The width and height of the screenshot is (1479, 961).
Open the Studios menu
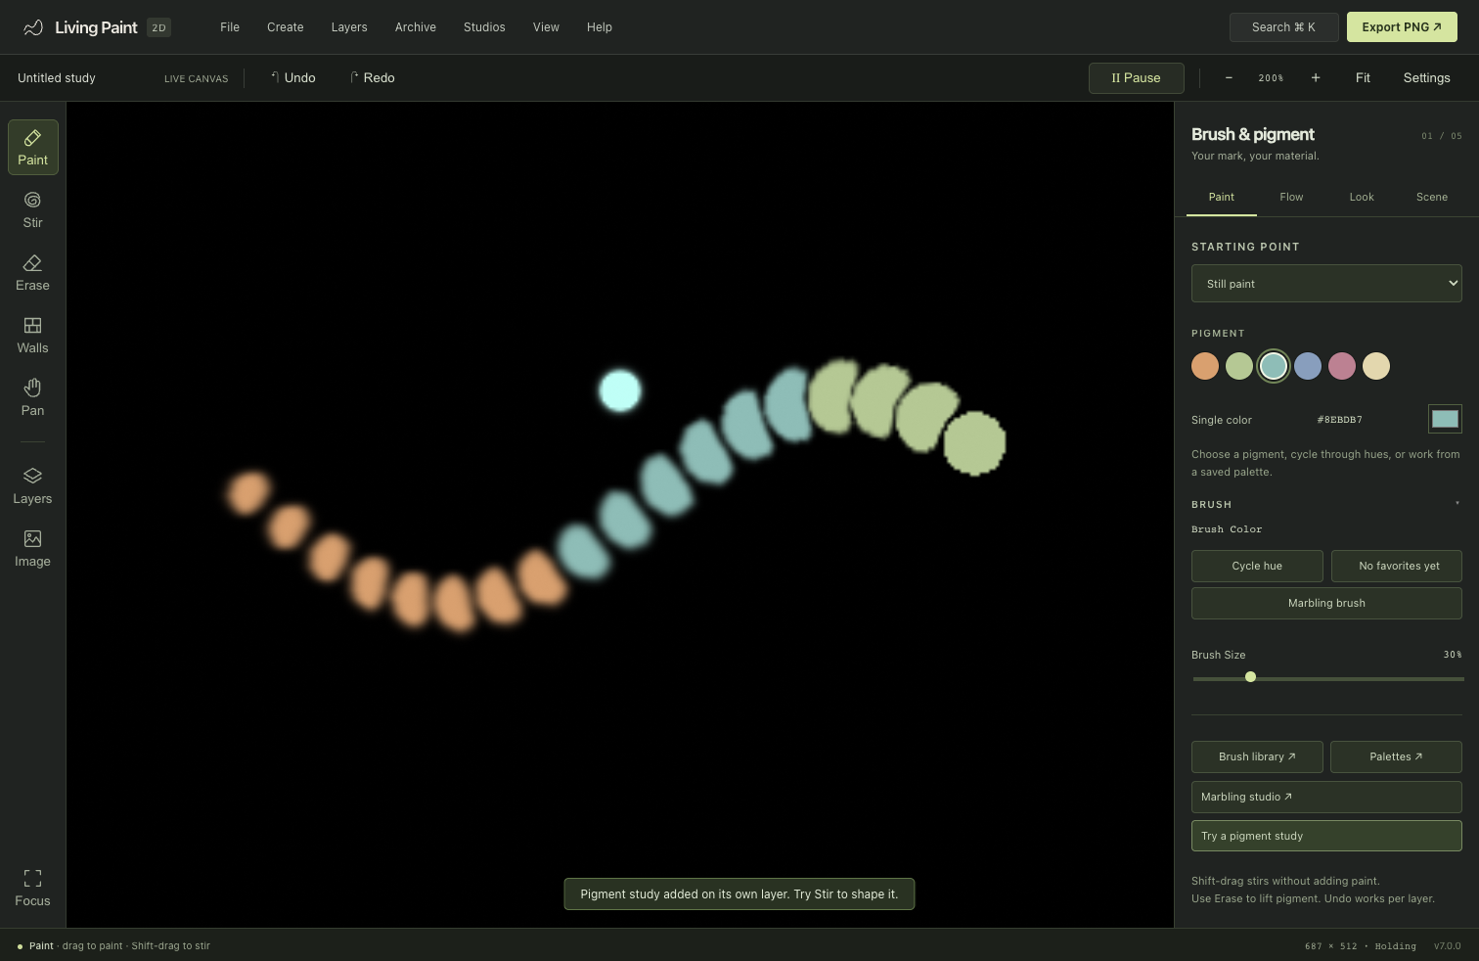(x=484, y=27)
